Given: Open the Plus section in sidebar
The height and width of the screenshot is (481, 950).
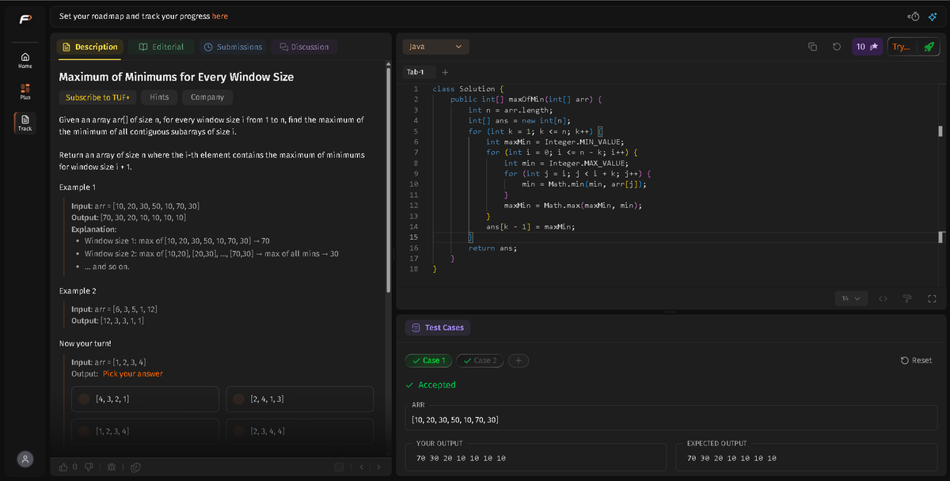Looking at the screenshot, I should tap(25, 91).
